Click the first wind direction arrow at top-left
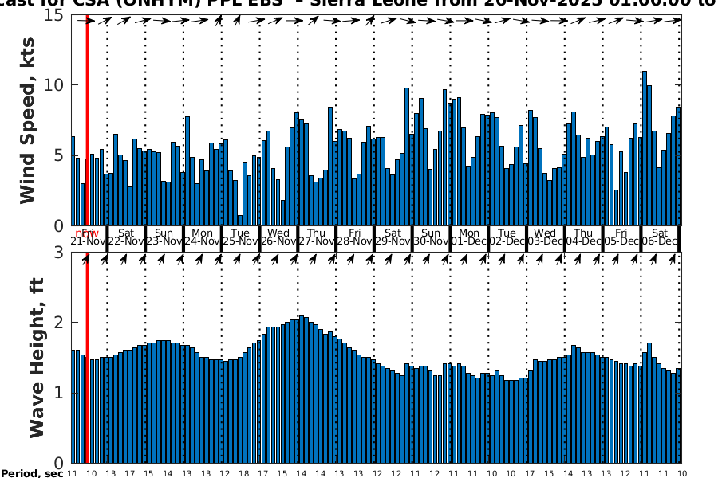This screenshot has height=478, width=718. [x=91, y=20]
